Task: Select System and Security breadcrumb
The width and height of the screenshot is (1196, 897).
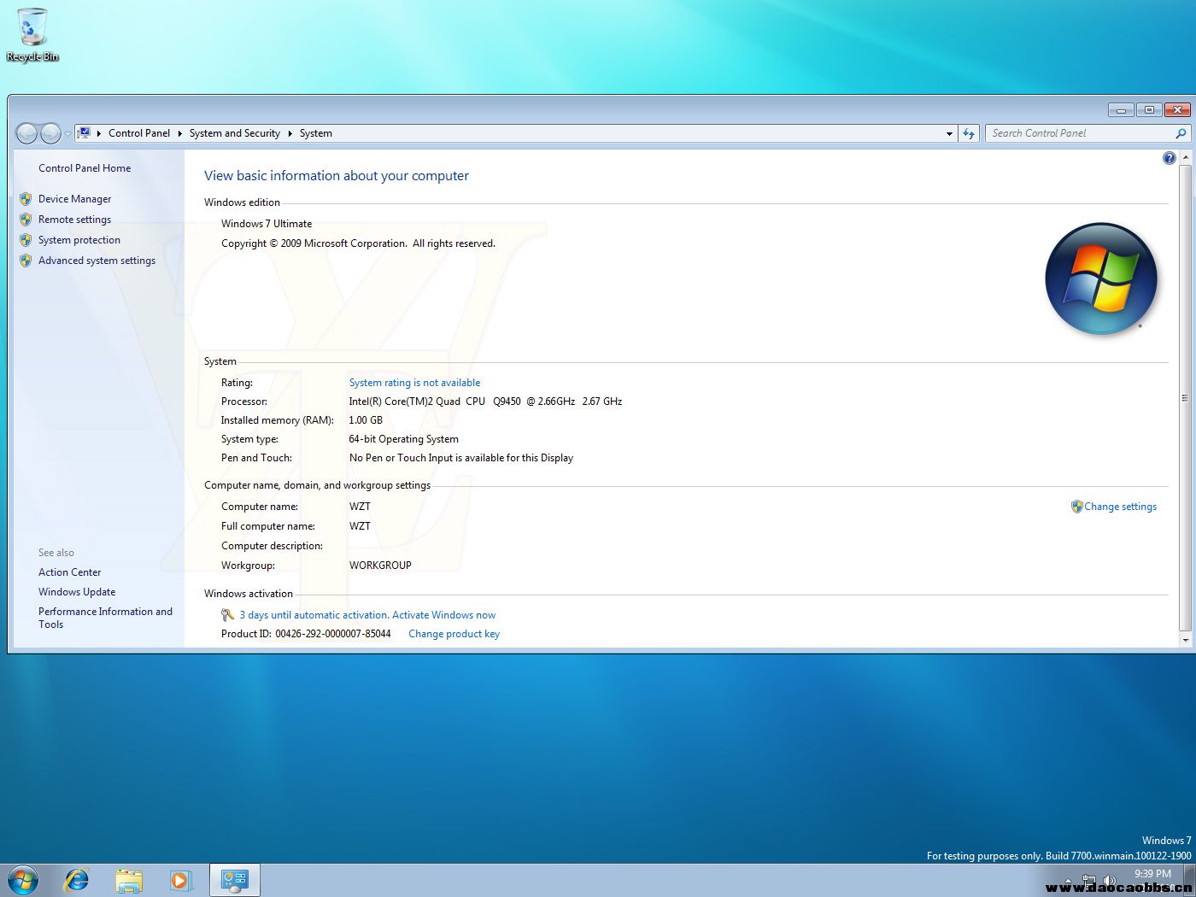Action: point(234,133)
